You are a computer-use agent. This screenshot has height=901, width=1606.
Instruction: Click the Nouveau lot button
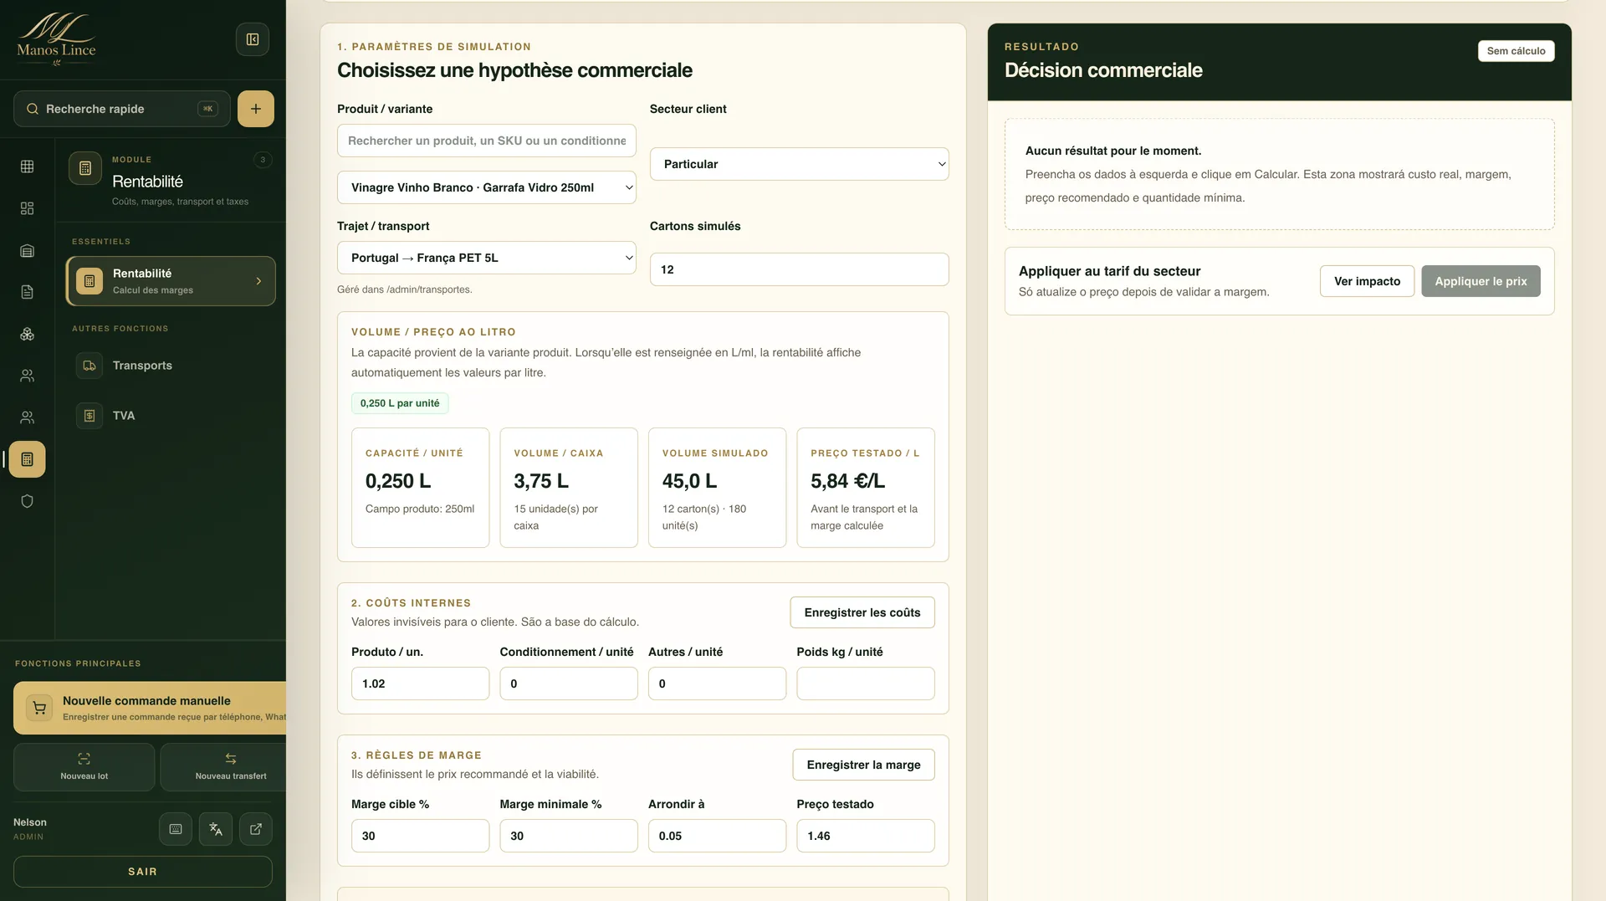pos(84,767)
